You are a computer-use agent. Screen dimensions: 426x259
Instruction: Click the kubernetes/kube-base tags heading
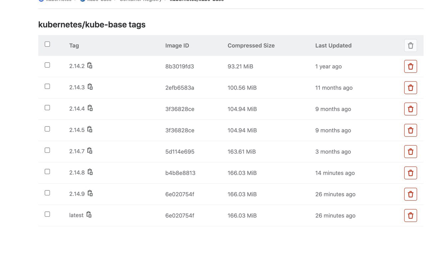click(x=92, y=25)
